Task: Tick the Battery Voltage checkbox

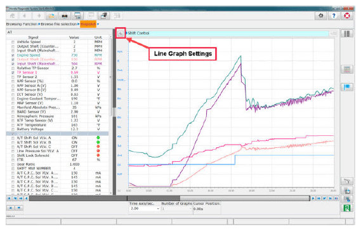Action: (x=13, y=129)
